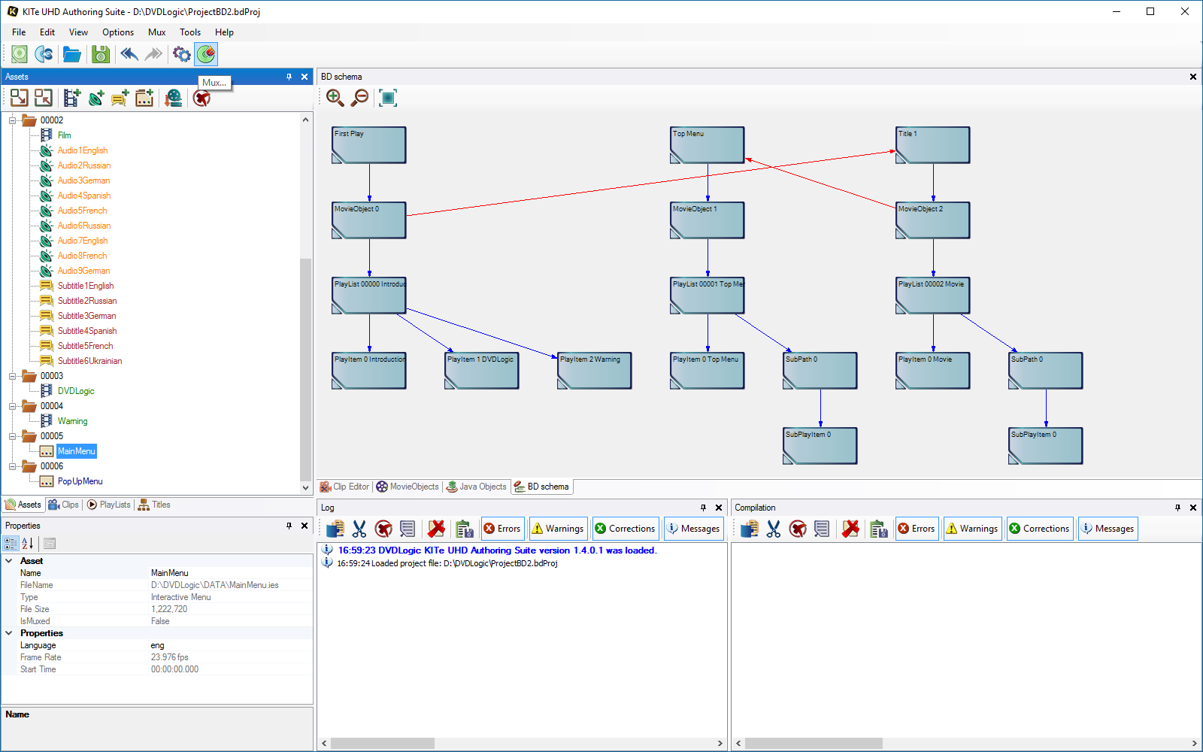
Task: Collapse the Asset section in Properties
Action: click(9, 561)
